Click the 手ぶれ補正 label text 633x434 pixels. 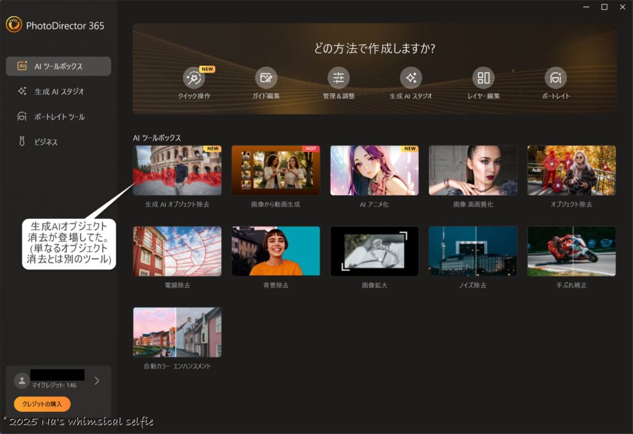point(571,285)
